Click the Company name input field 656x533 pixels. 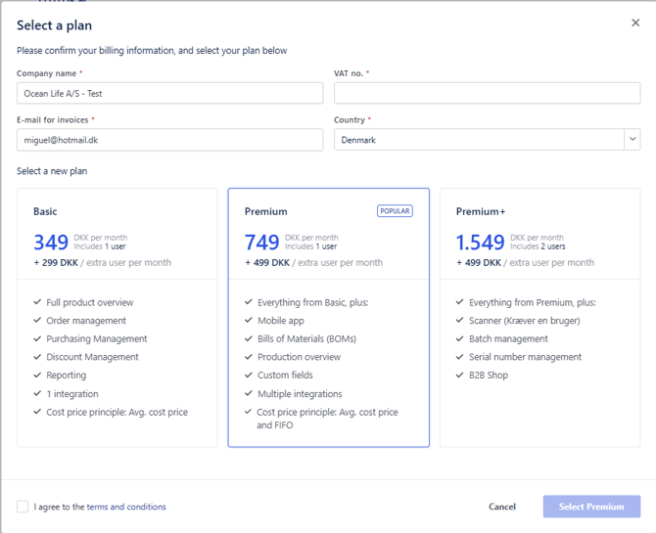169,93
